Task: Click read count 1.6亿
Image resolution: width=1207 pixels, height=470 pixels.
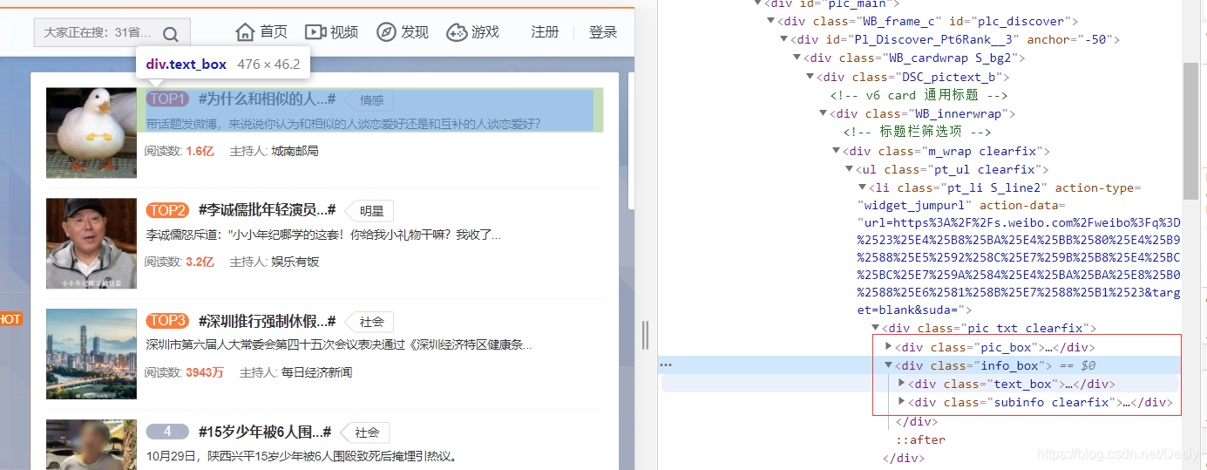Action: click(200, 151)
